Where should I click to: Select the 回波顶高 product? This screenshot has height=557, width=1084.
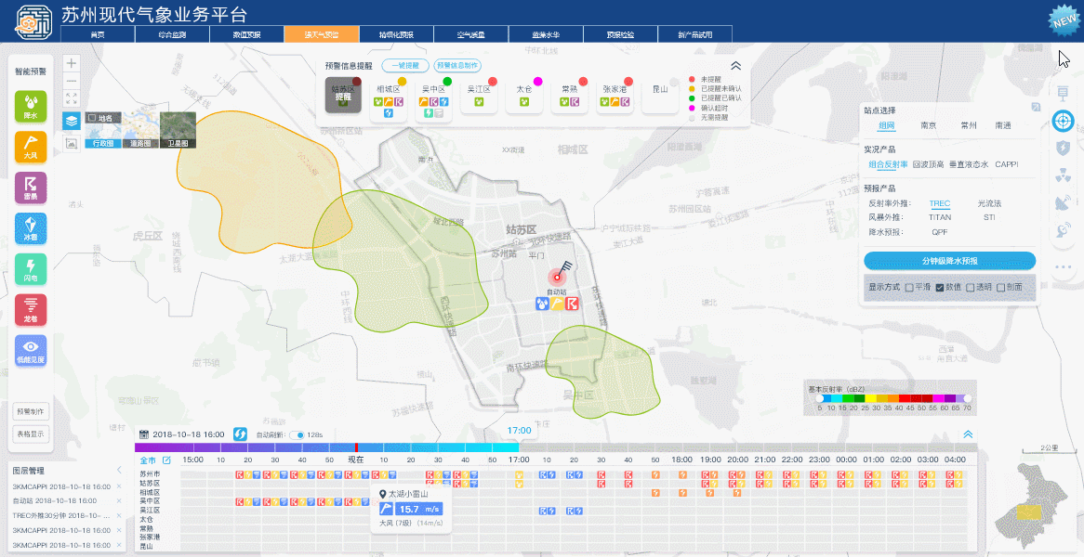point(928,164)
